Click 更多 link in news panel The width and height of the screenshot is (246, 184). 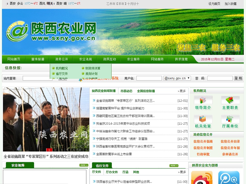(182, 91)
